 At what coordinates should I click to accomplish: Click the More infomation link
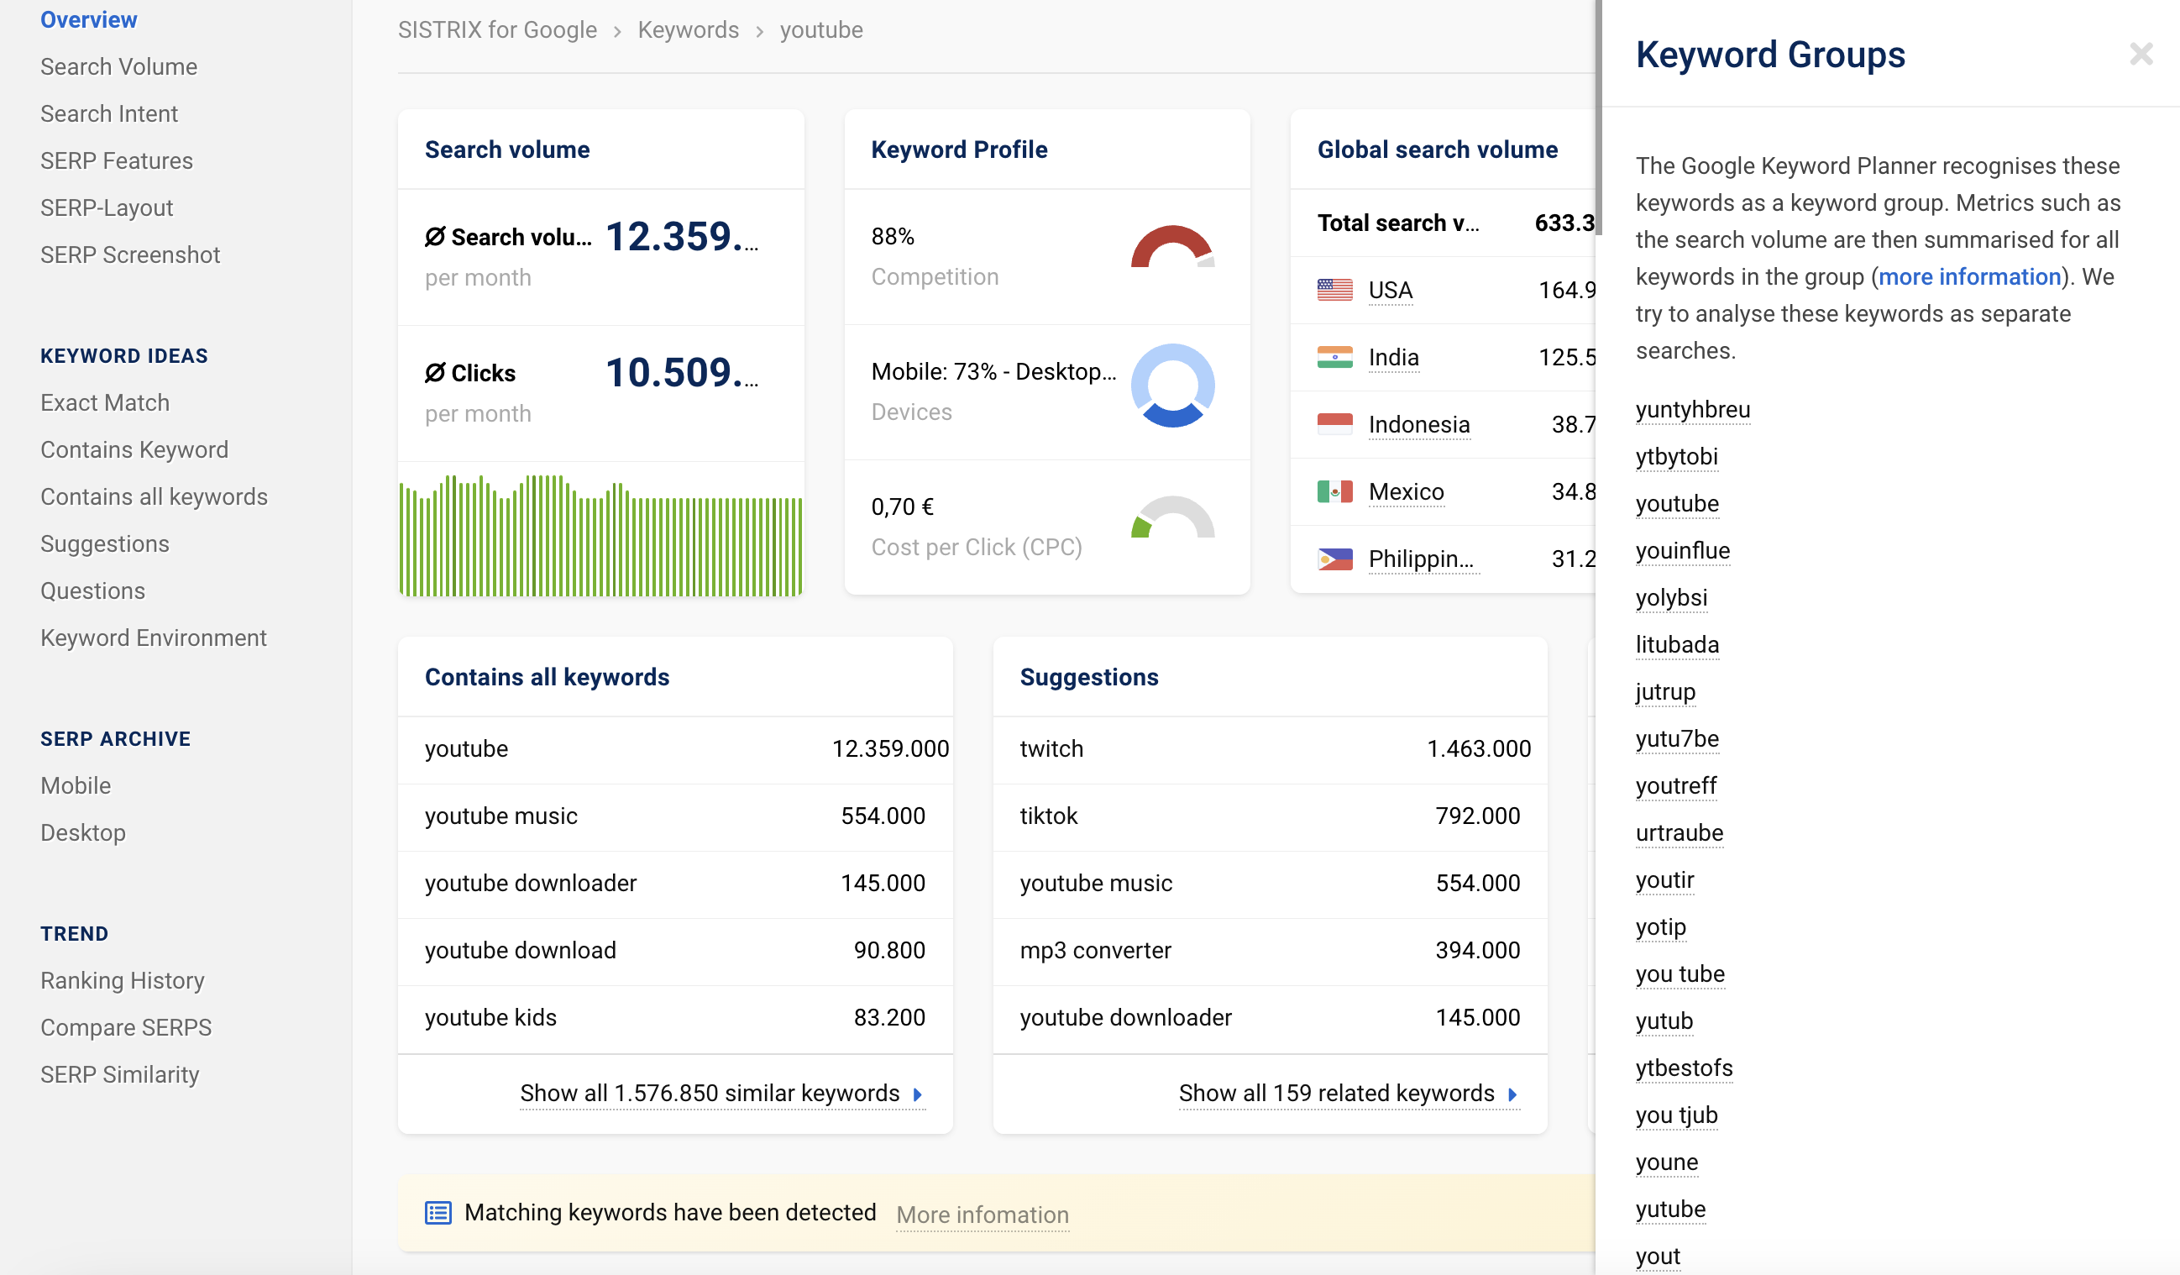pyautogui.click(x=982, y=1215)
